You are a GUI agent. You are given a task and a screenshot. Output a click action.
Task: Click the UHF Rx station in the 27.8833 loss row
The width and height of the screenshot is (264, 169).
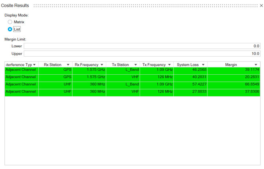pyautogui.click(x=67, y=91)
